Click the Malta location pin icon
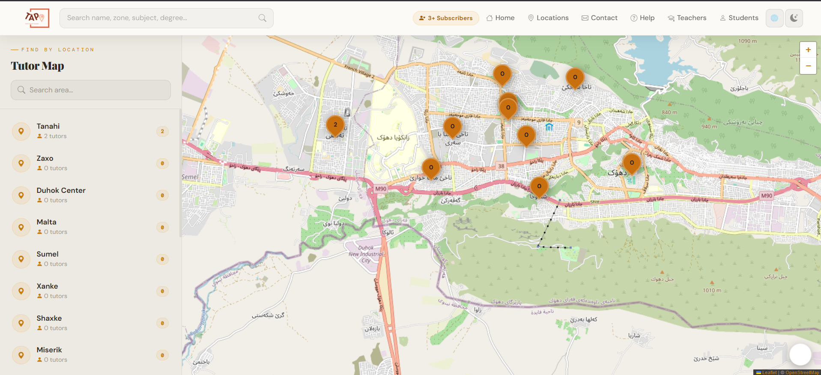821x375 pixels. (21, 227)
